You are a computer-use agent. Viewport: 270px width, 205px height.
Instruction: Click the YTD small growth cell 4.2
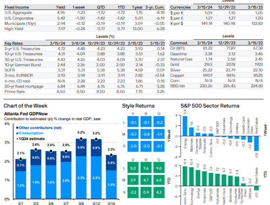tap(159, 192)
